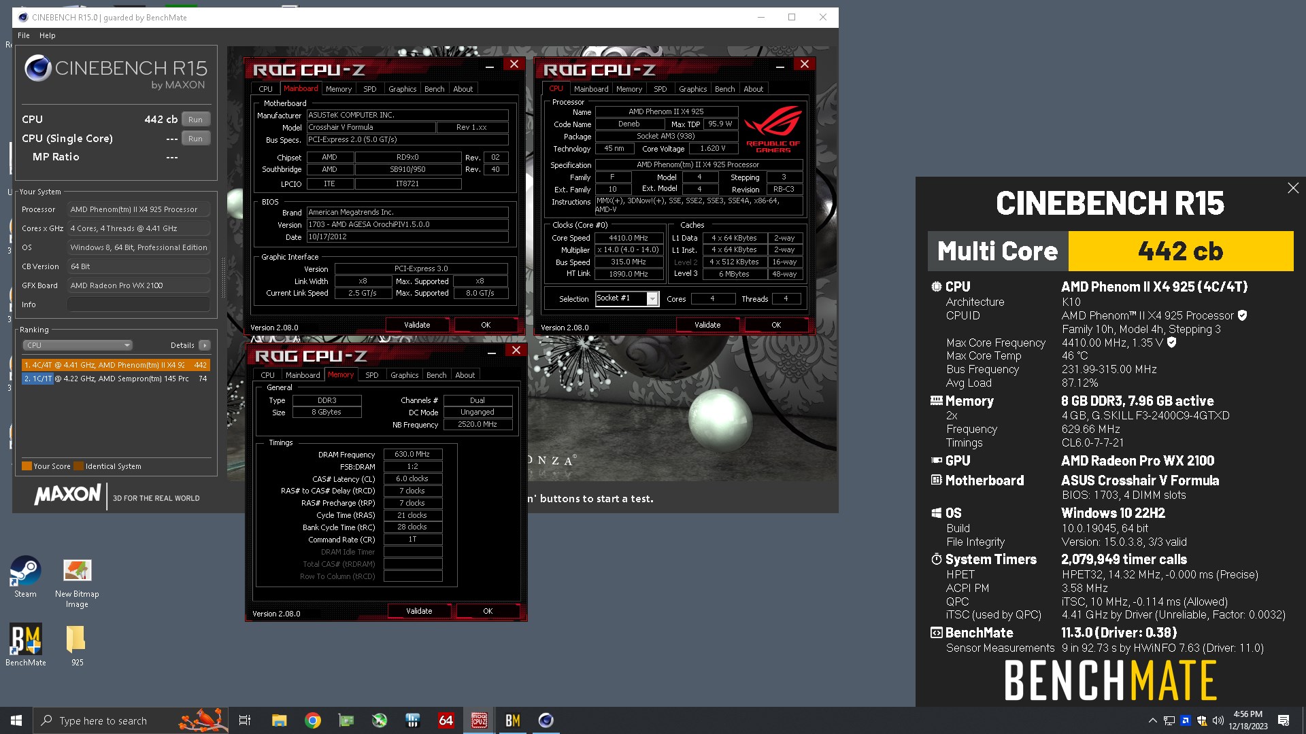Close the CPU-Z Mainboard window
Viewport: 1306px width, 734px height.
(514, 64)
